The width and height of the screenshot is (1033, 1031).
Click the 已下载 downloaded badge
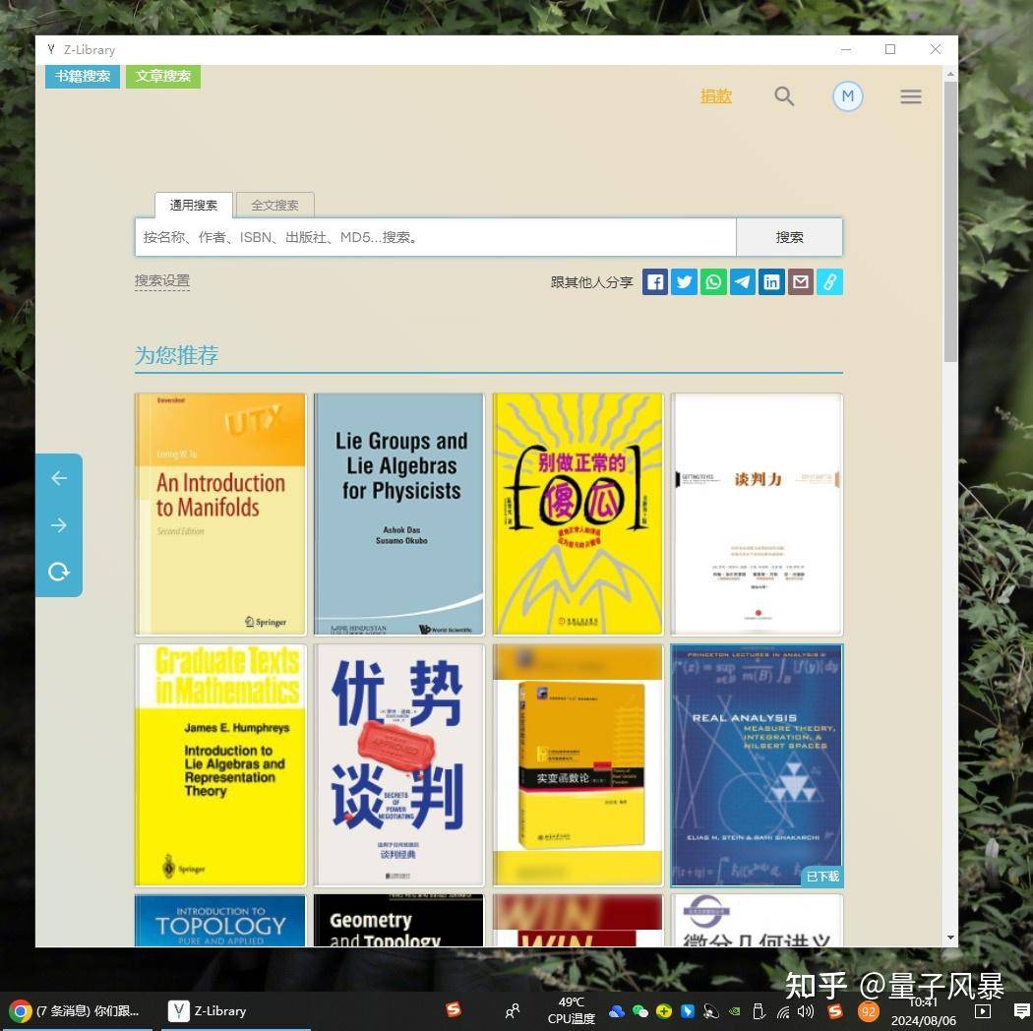(822, 877)
